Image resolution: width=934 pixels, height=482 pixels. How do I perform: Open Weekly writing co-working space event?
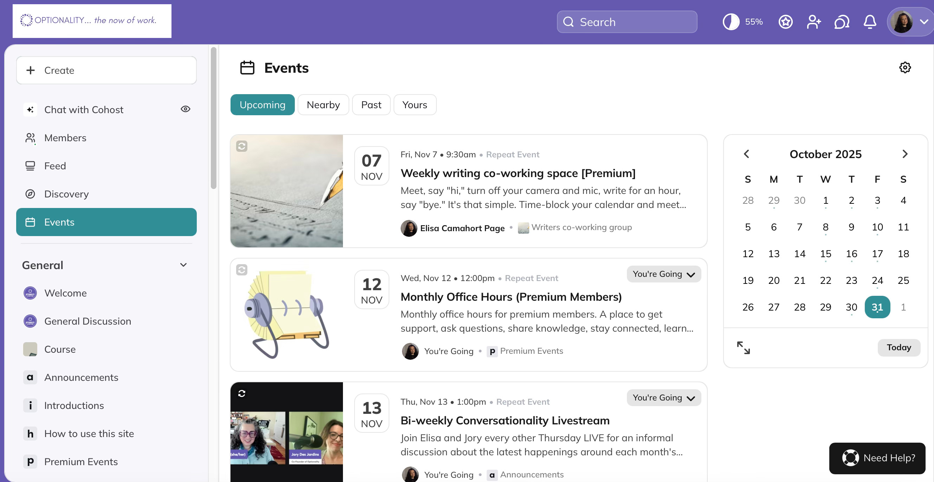point(518,173)
